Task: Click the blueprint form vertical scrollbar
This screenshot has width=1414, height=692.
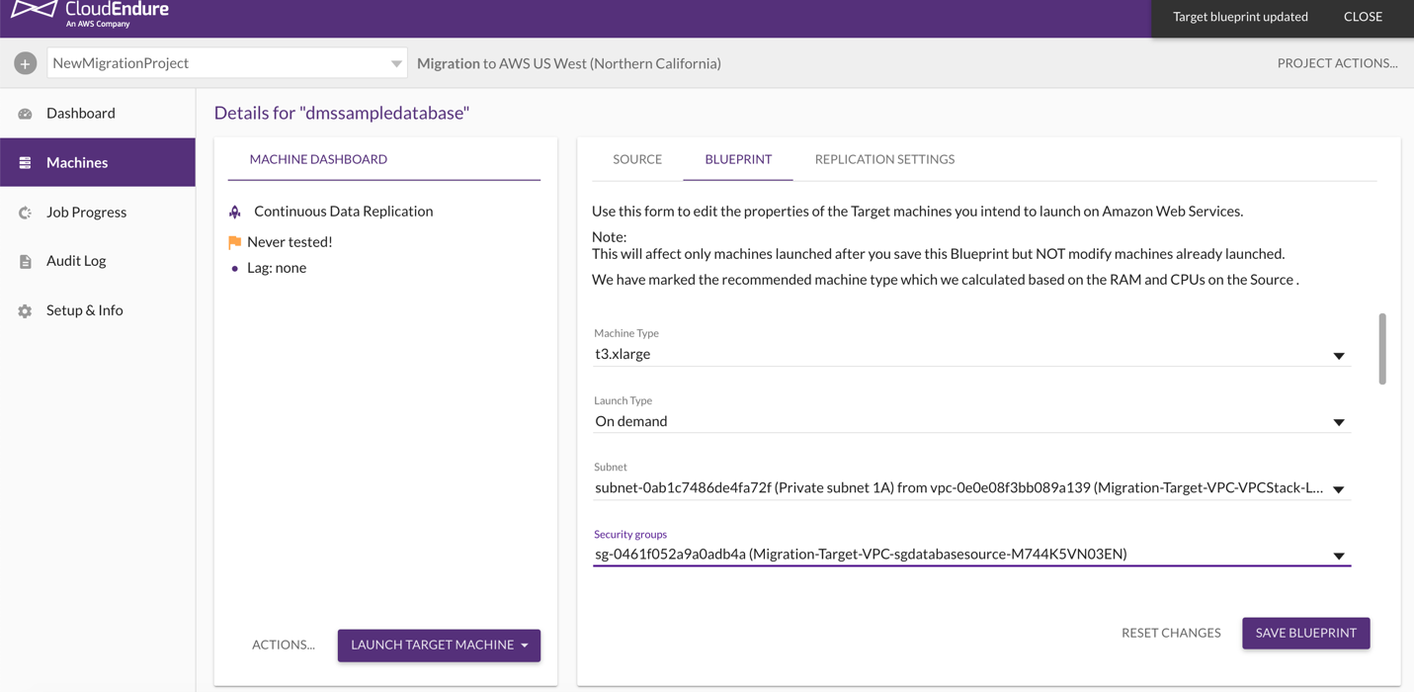Action: pos(1381,349)
